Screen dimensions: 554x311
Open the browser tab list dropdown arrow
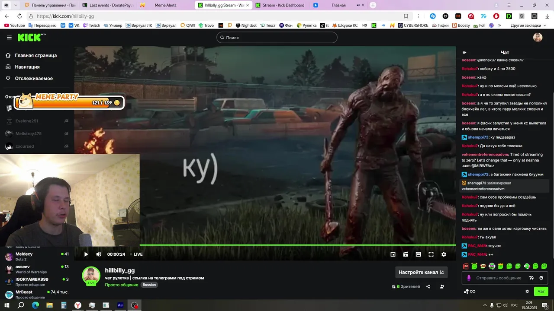click(x=16, y=5)
